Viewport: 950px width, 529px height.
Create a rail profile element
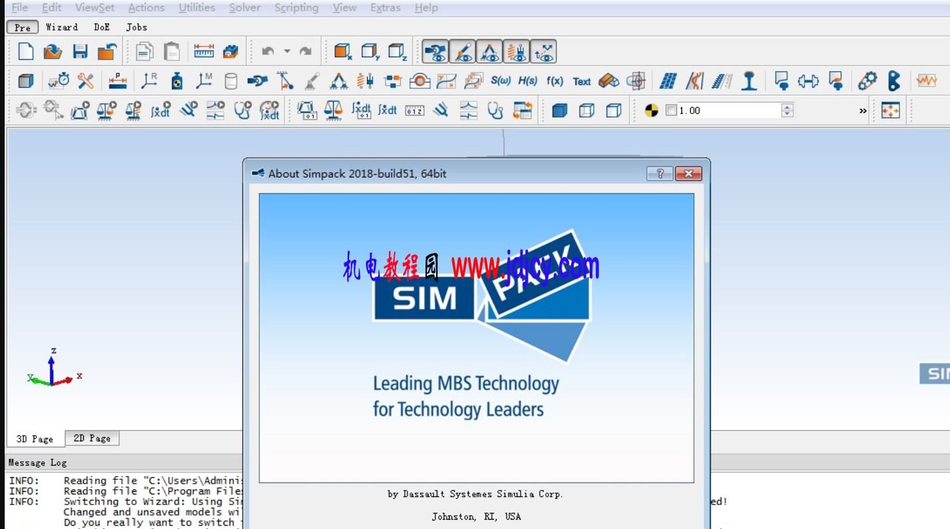[x=749, y=81]
